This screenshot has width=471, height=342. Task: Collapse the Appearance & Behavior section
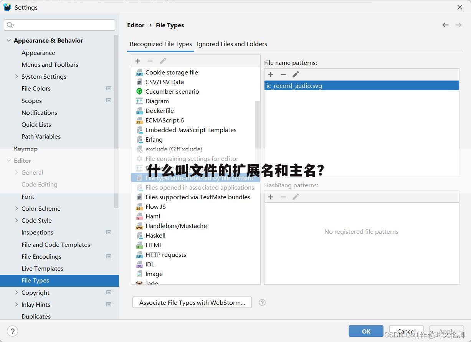tap(8, 40)
